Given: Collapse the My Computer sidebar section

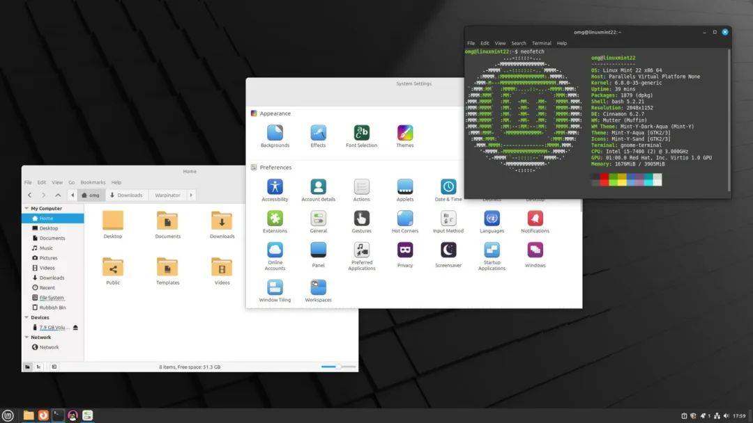Looking at the screenshot, I should point(26,209).
